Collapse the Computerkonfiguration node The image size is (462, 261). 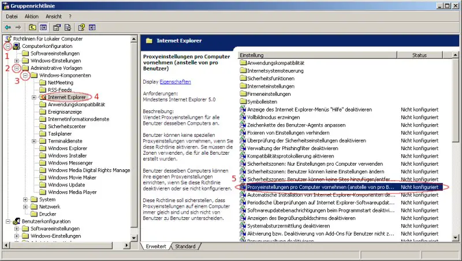pyautogui.click(x=8, y=46)
